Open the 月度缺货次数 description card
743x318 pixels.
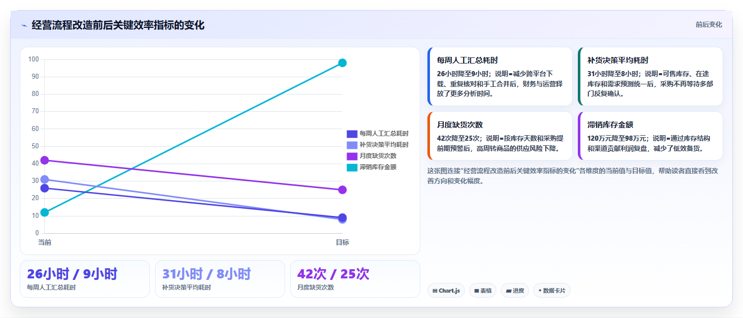(x=500, y=136)
